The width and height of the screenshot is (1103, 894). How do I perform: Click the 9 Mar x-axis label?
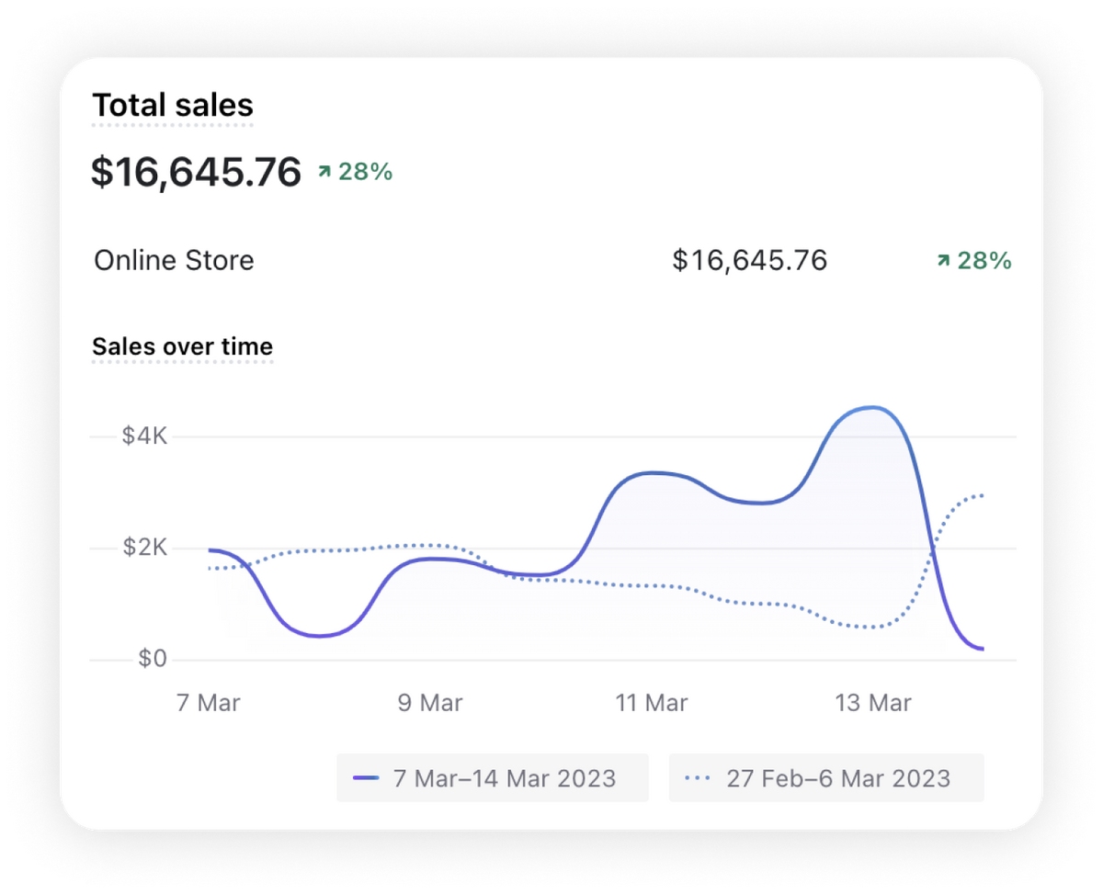coord(429,703)
